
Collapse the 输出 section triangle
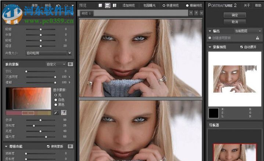pyautogui.click(x=210, y=31)
